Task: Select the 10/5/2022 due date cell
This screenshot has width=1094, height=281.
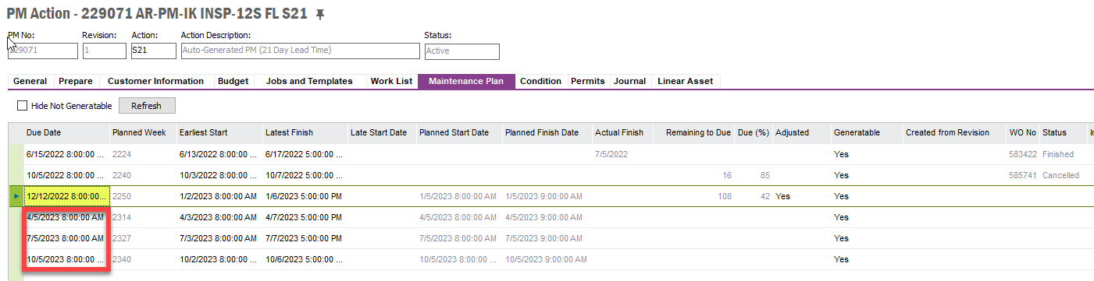Action: pyautogui.click(x=66, y=175)
